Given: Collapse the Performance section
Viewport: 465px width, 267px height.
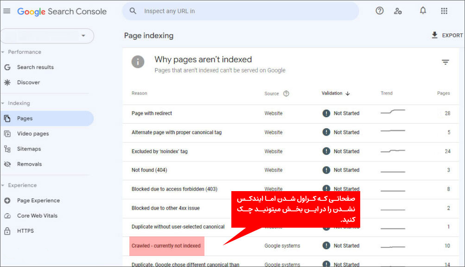Looking at the screenshot, I should click(x=22, y=52).
